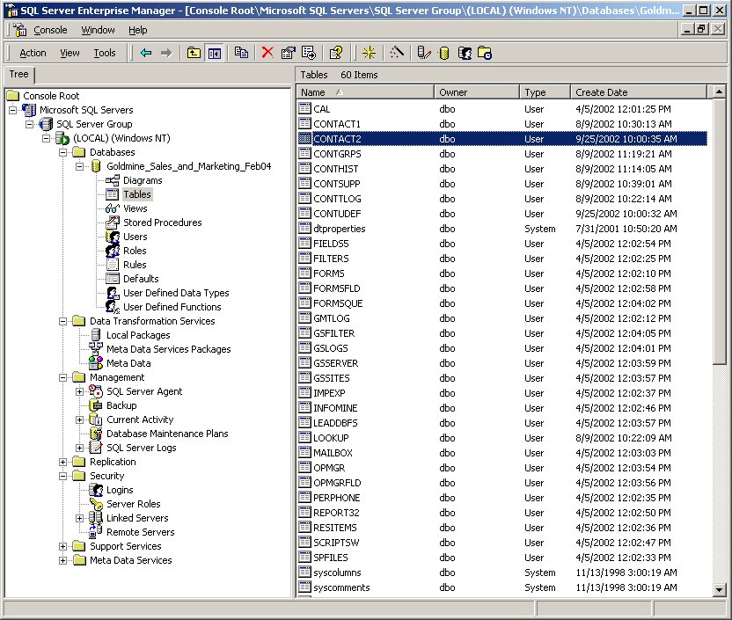This screenshot has height=620, width=732.
Task: Expand the SQL Server Agent node
Action: click(80, 391)
